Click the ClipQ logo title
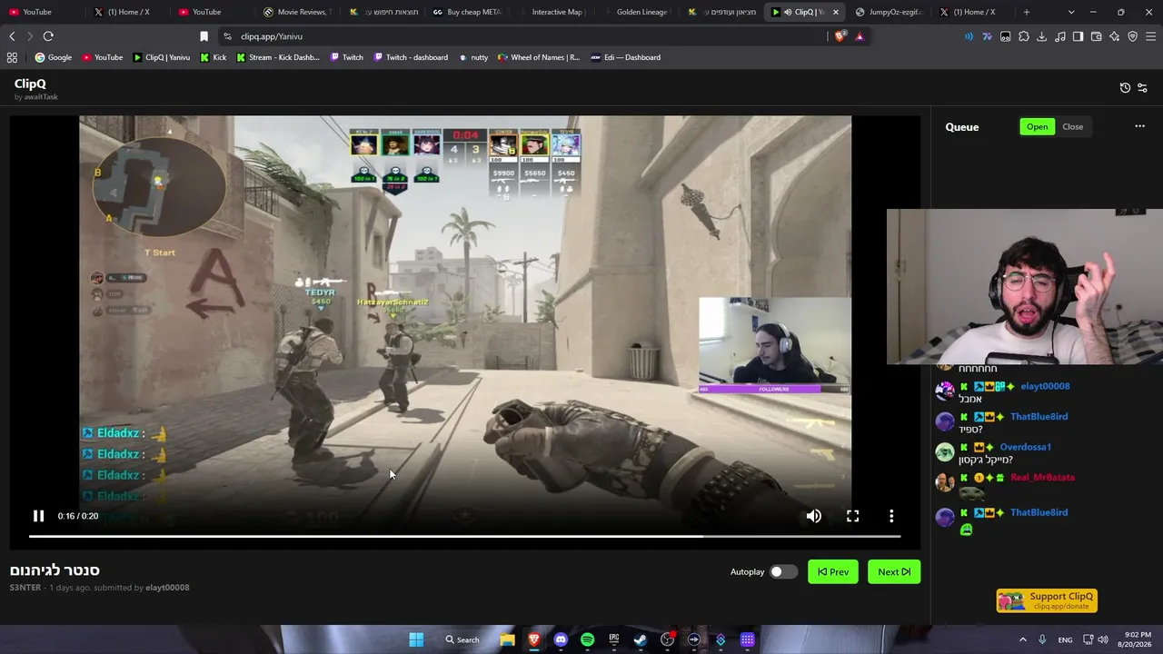Screen dimensions: 1163x654 point(30,84)
